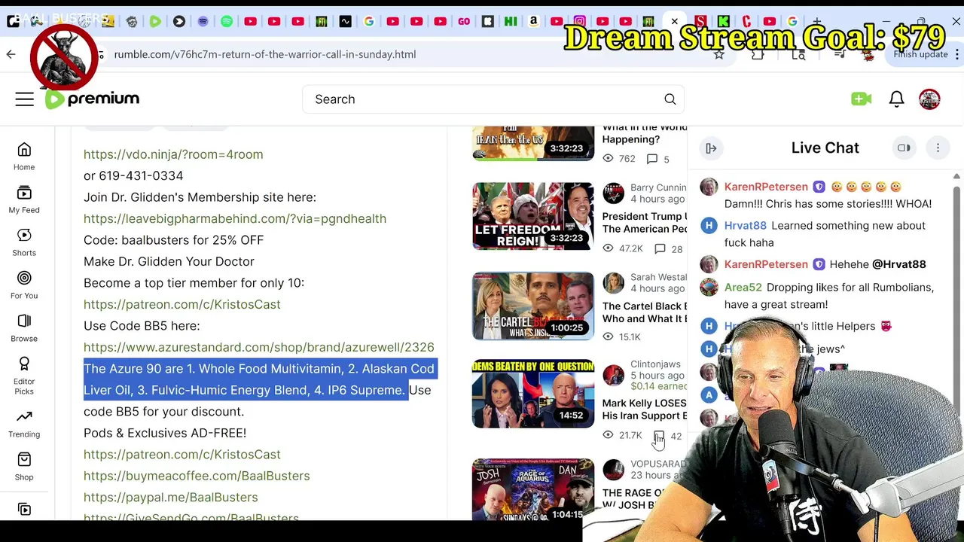
Task: Click the Finish update button
Action: coord(920,54)
